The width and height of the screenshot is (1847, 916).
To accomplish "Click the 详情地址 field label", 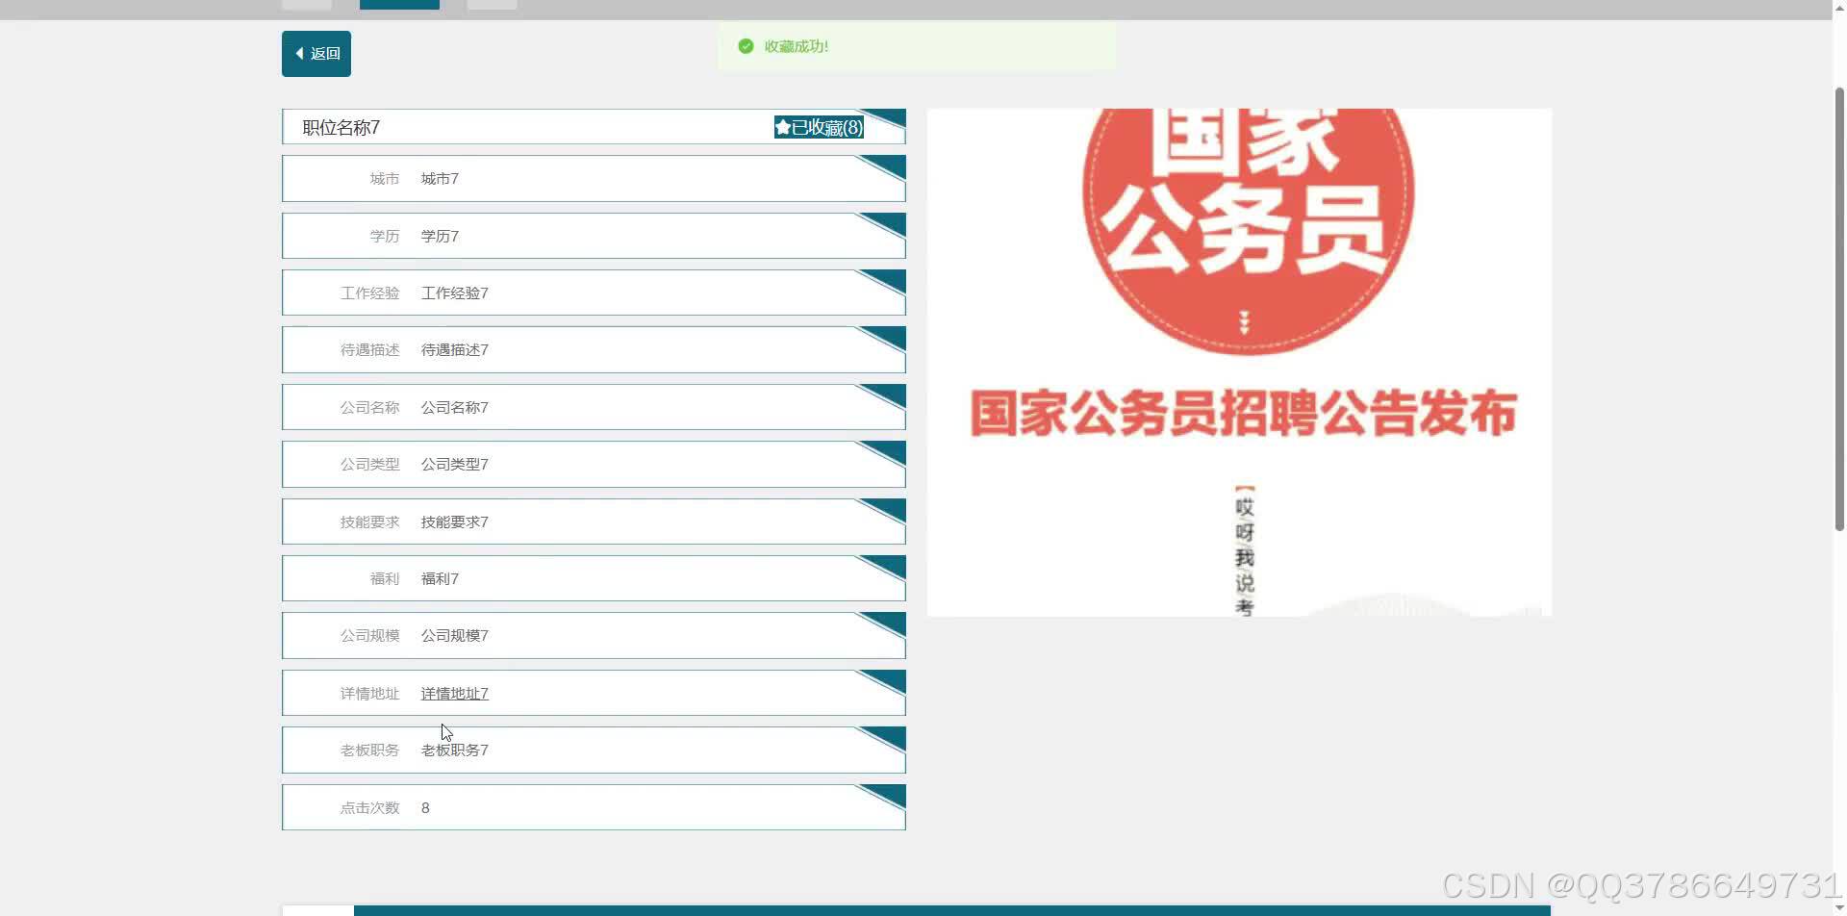I will [369, 693].
